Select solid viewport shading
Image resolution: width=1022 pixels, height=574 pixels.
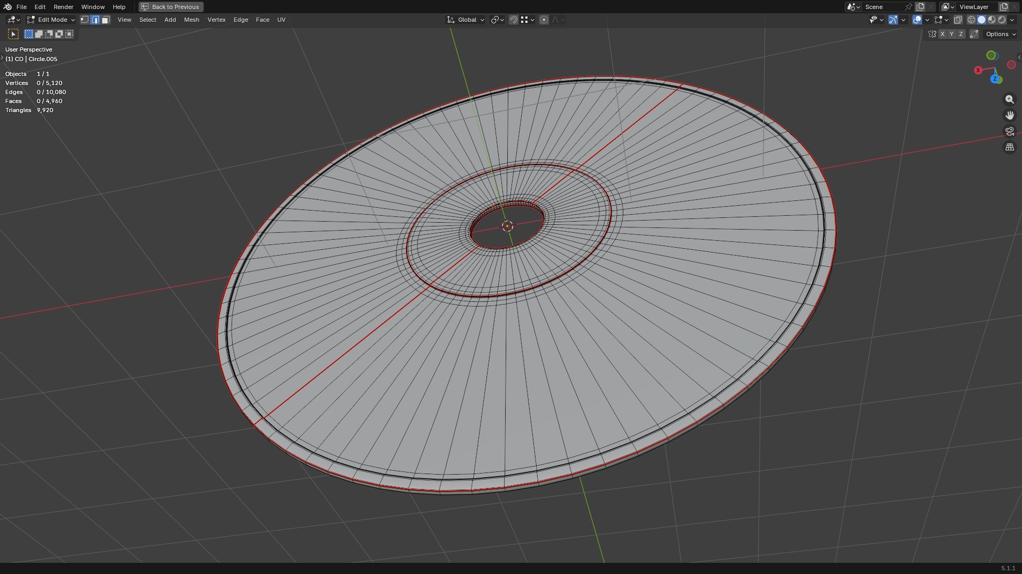(x=982, y=20)
